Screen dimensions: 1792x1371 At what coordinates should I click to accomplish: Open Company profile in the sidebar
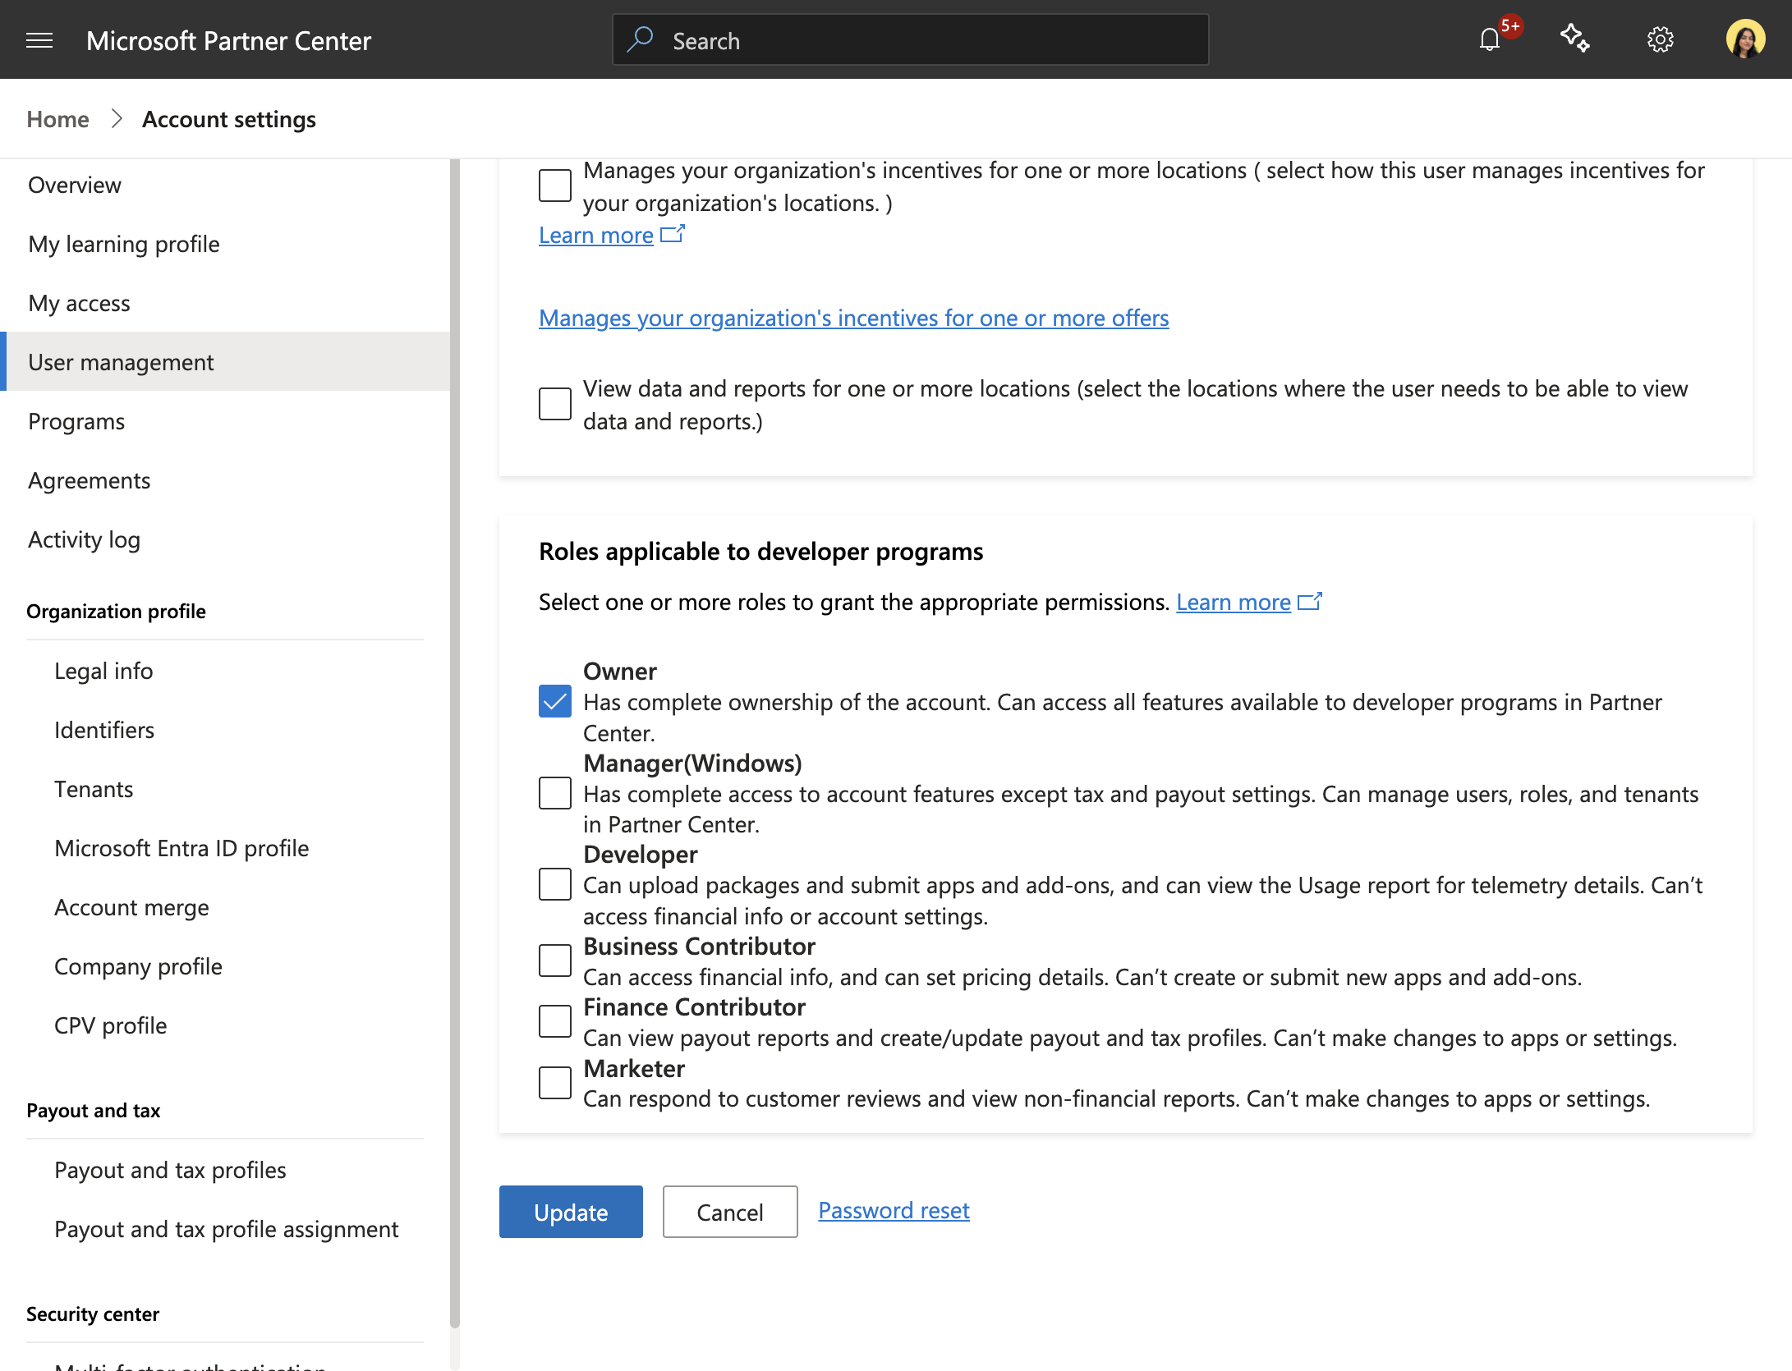point(138,966)
